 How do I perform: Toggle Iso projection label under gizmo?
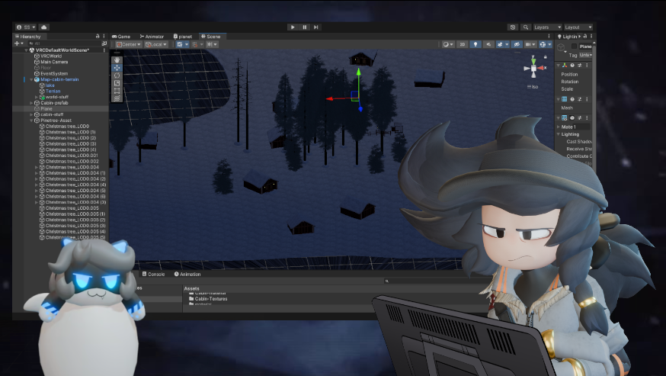click(533, 87)
